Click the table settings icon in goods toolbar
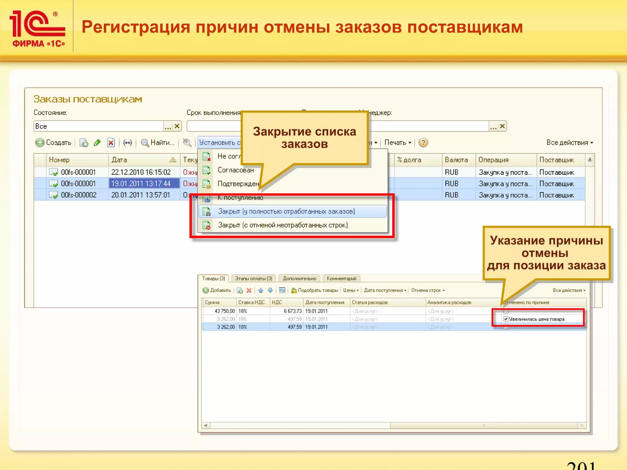This screenshot has width=627, height=470. [282, 290]
